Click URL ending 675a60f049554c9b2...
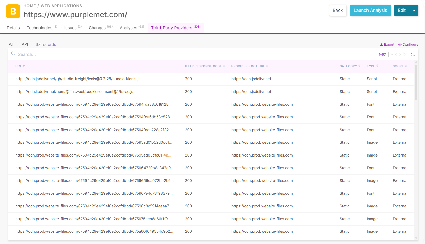 94,231
